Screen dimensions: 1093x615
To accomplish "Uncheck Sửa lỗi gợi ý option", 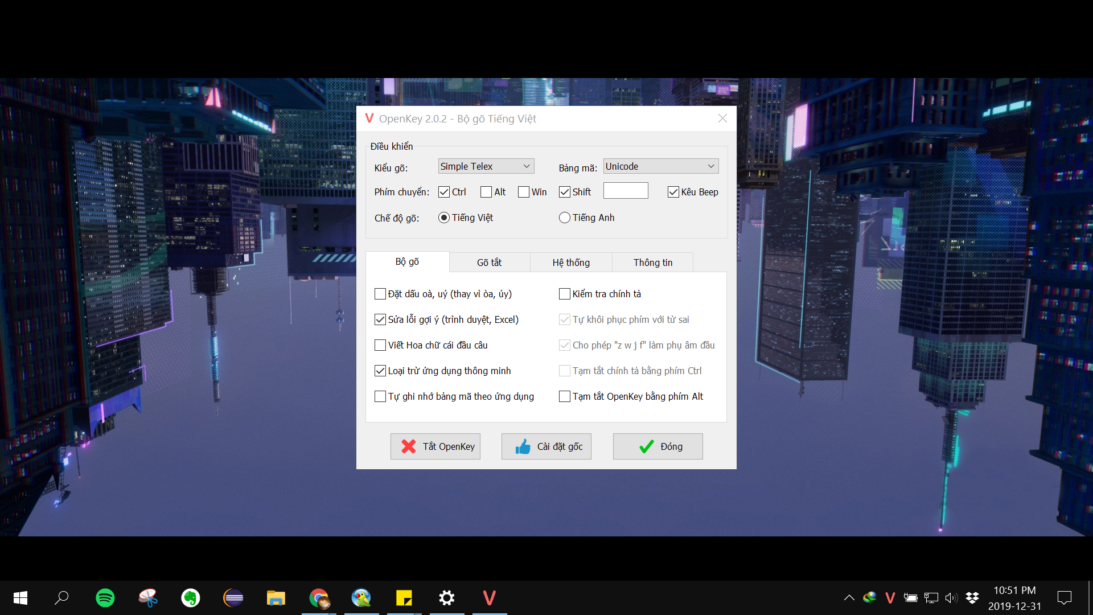I will pyautogui.click(x=380, y=319).
